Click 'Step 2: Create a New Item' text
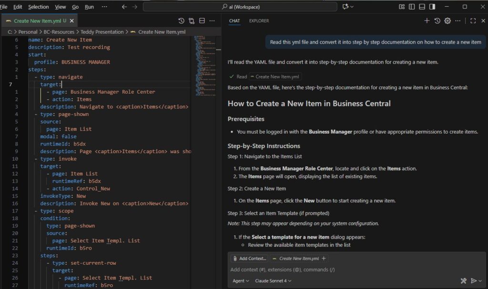 [x=257, y=188]
